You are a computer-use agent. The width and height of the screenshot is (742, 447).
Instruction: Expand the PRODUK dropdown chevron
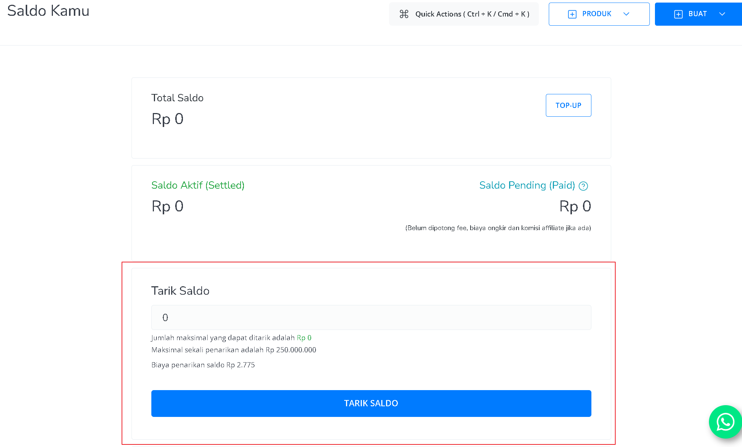626,14
